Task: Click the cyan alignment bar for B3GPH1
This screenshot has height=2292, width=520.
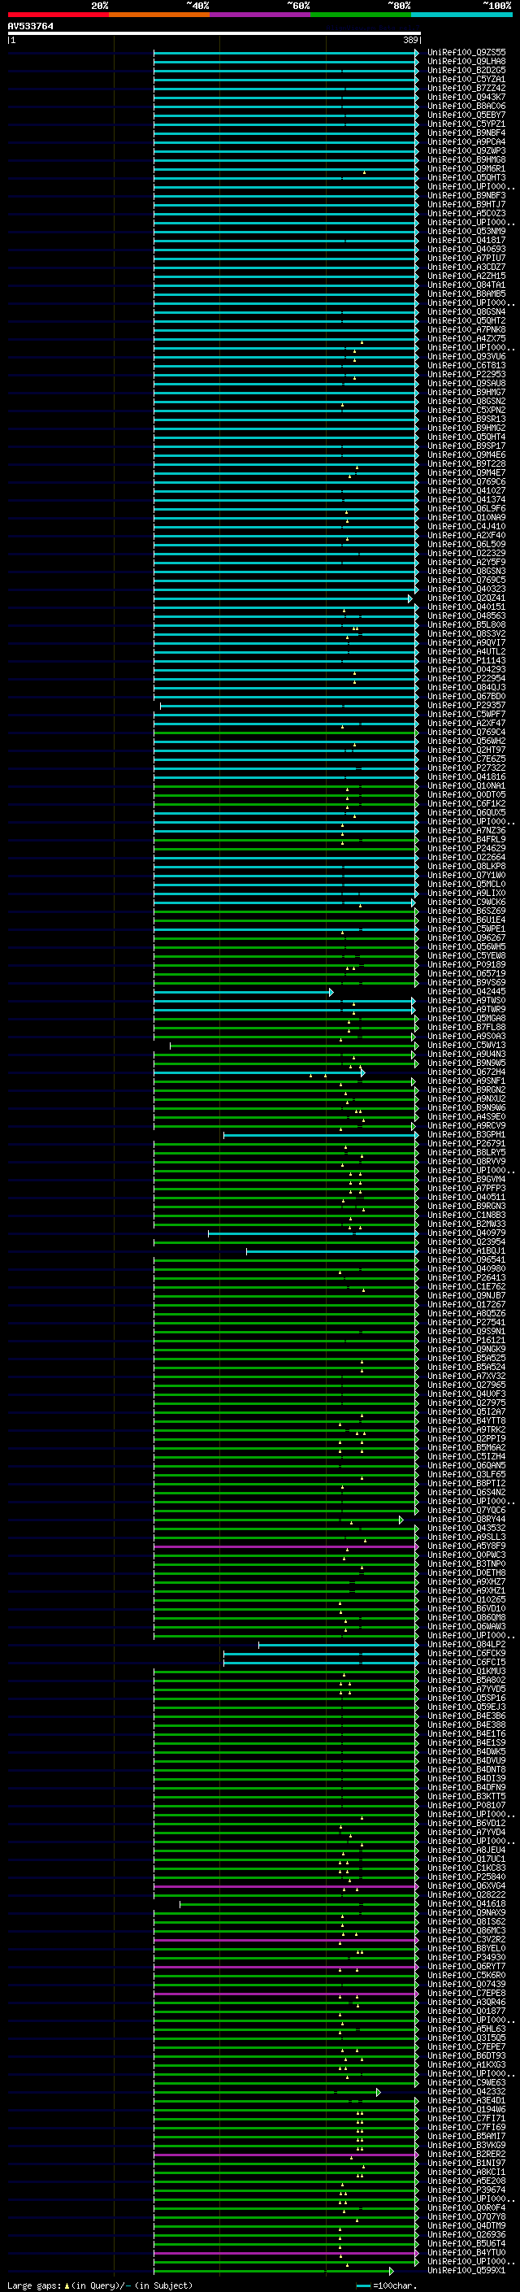Action: (320, 1135)
